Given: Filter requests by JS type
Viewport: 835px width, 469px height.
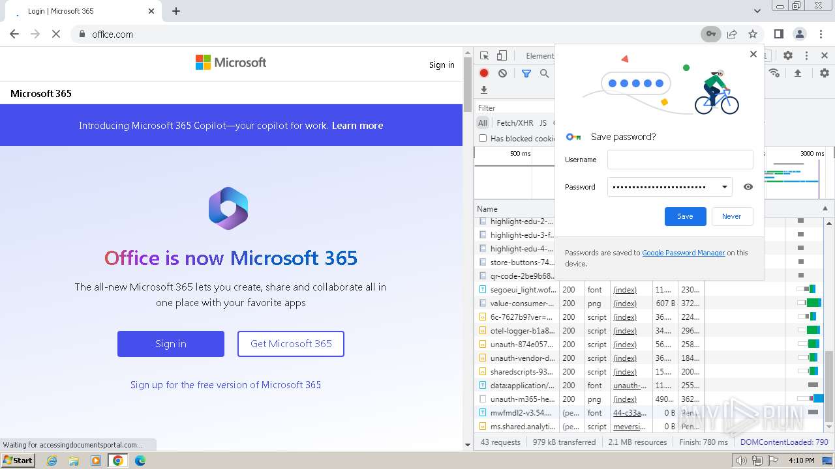Looking at the screenshot, I should [543, 122].
